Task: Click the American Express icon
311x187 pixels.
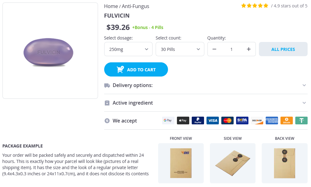Action: pyautogui.click(x=272, y=121)
